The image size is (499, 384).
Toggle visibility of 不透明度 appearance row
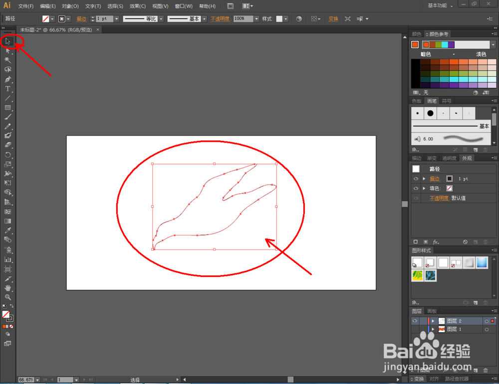[416, 198]
